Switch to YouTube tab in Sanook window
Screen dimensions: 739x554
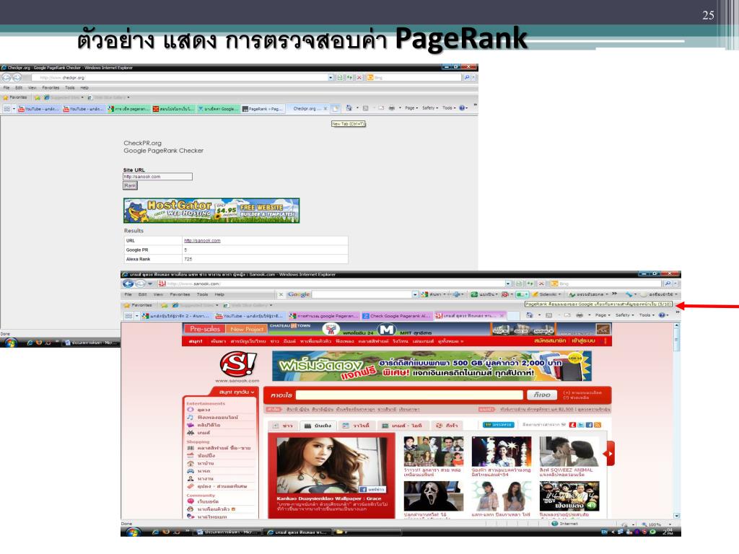250,316
